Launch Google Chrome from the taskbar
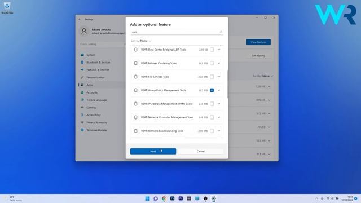The height and width of the screenshot is (203, 361). click(164, 198)
